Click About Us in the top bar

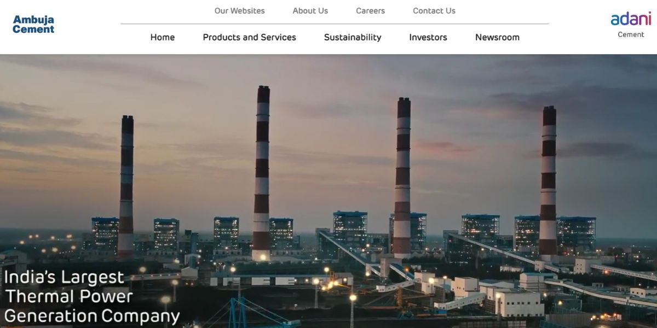[x=310, y=10]
